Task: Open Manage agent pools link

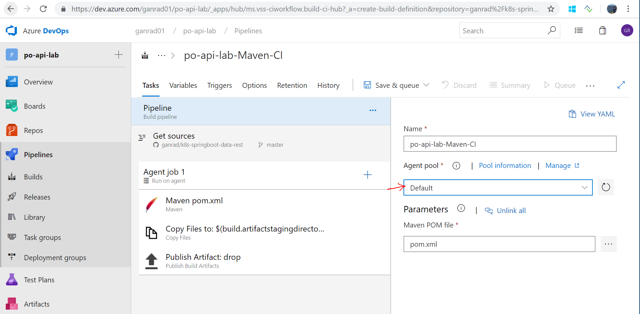Action: 562,166
